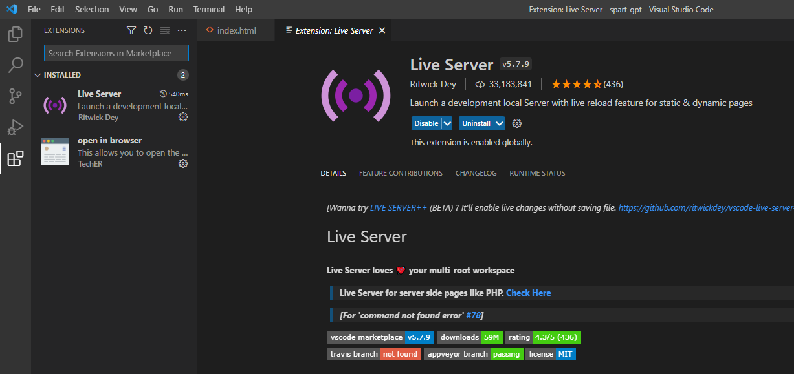Screen dimensions: 794x374
Task: Open the github.com/ritwickdey link
Action: [706, 208]
